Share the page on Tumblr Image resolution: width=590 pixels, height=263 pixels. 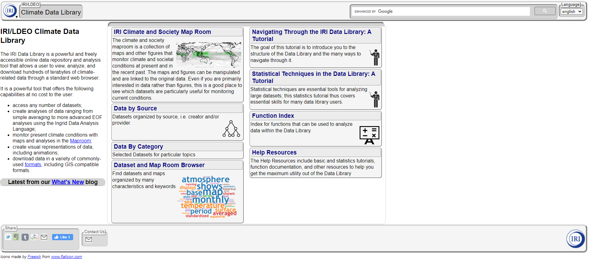click(x=25, y=237)
